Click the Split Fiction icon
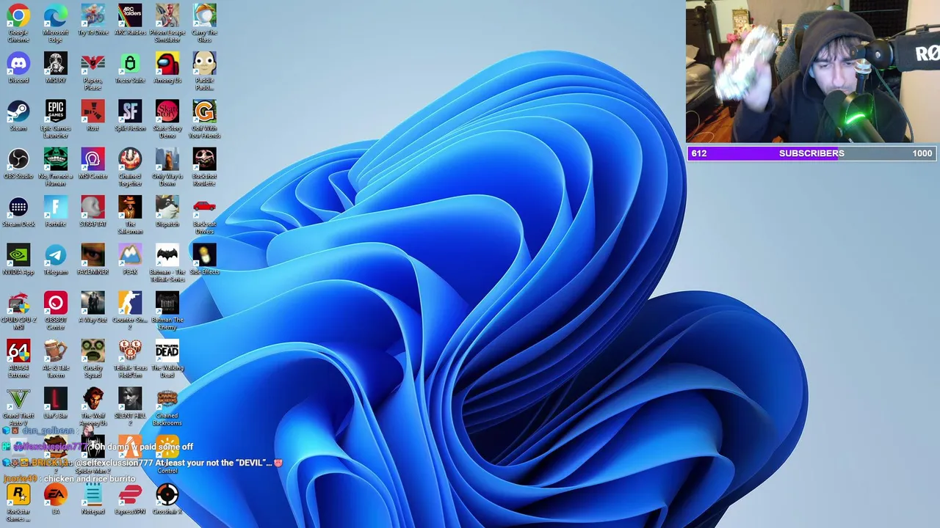 (x=130, y=116)
